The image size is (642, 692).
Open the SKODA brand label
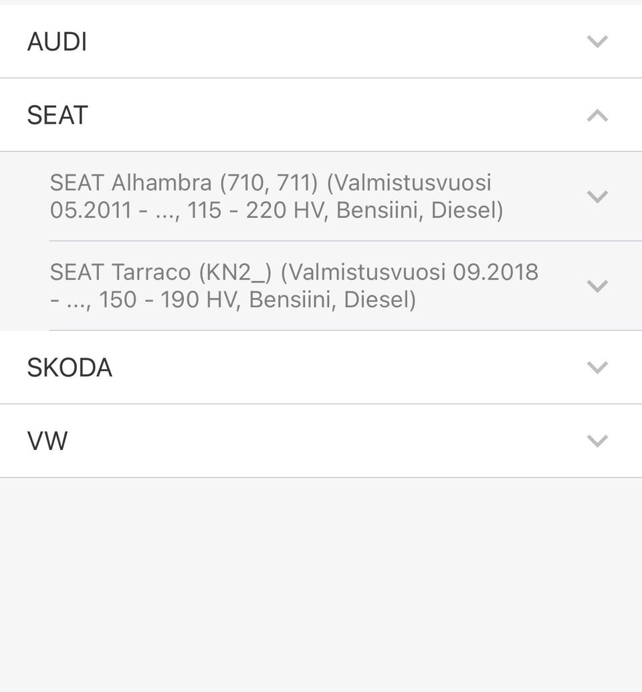[x=70, y=368]
